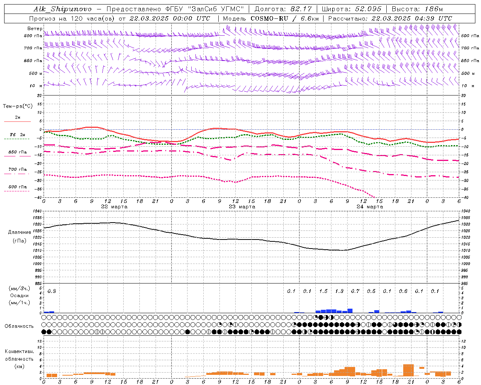Image resolution: width=481 pixels, height=385 pixels.
Task: Click the Высота: 186м value
Action: 417,9
